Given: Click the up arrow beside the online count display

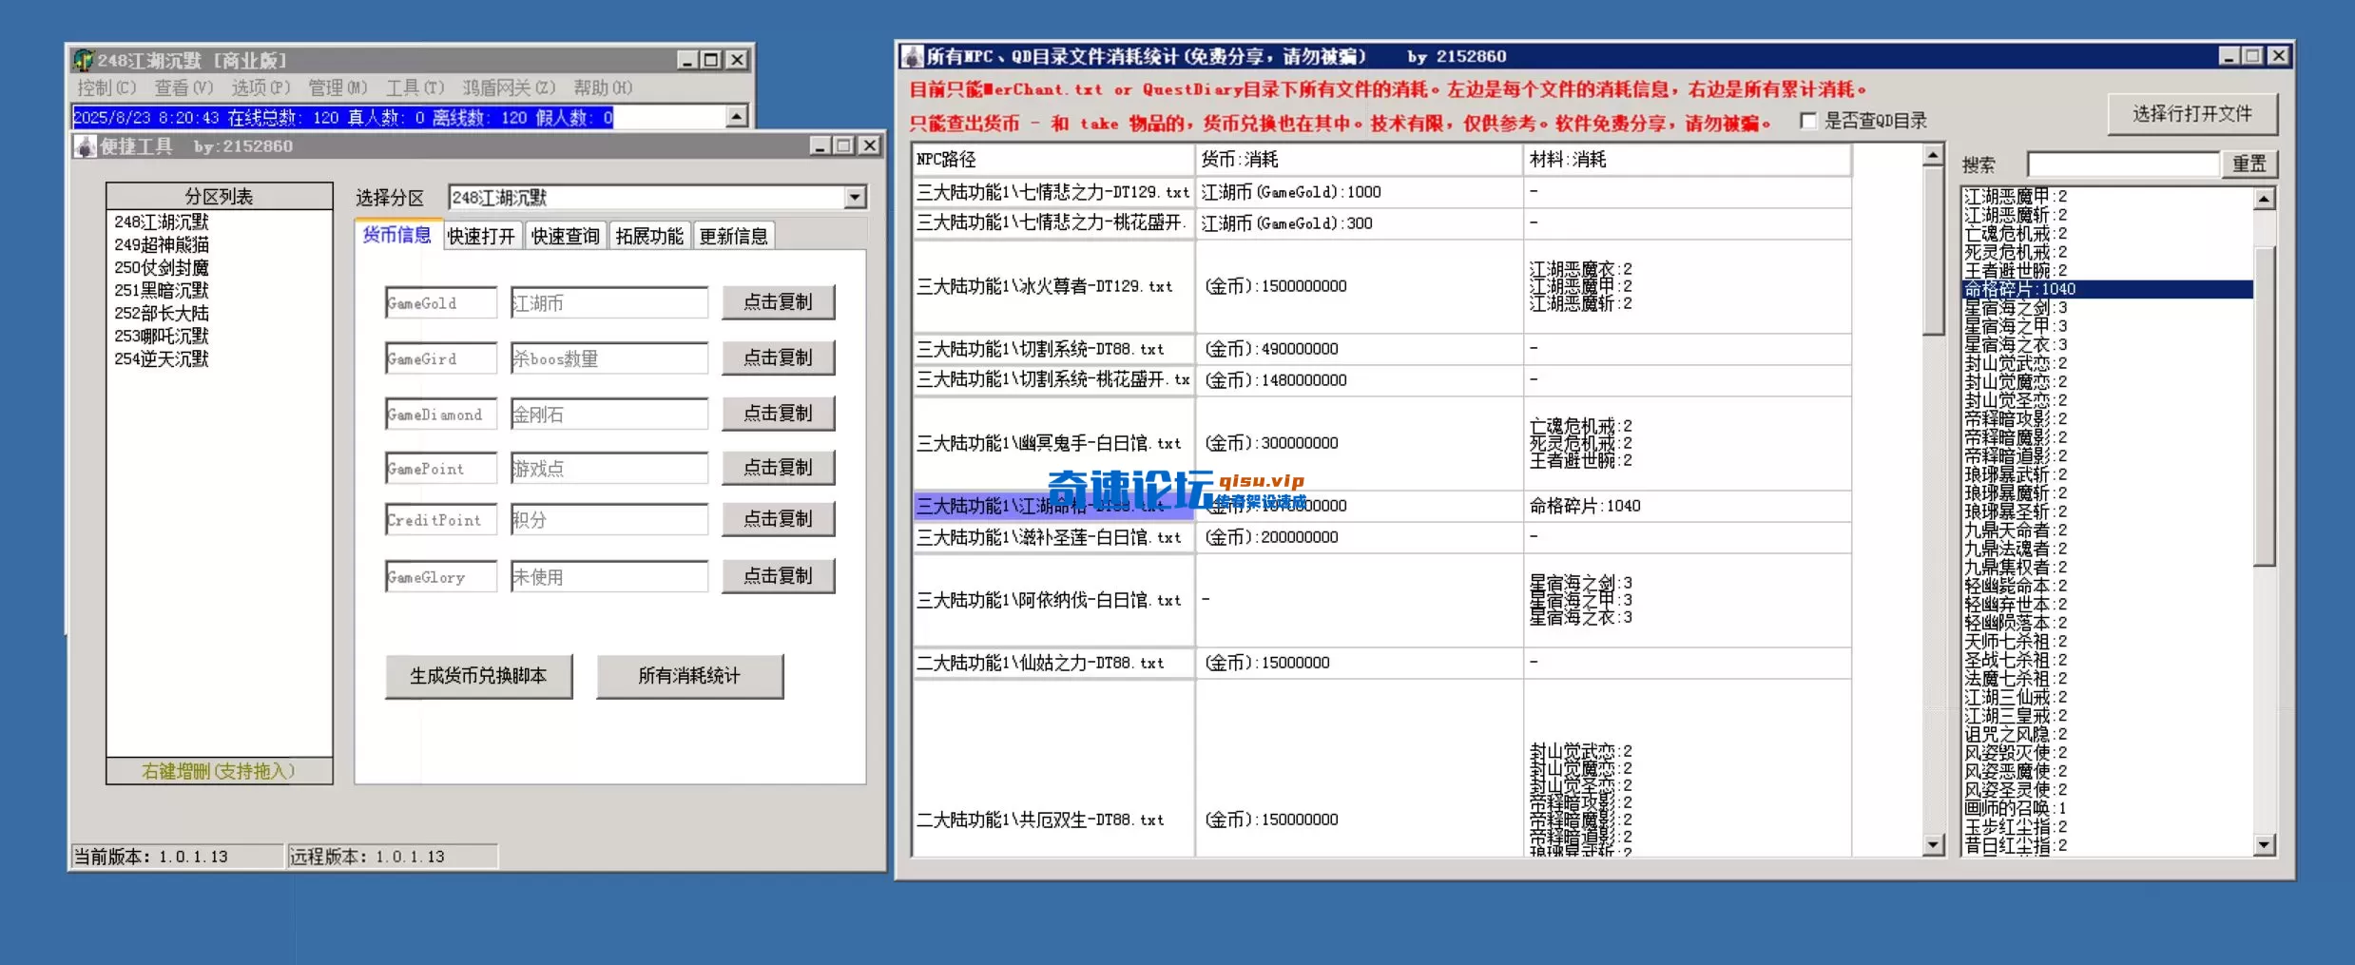Looking at the screenshot, I should [737, 117].
